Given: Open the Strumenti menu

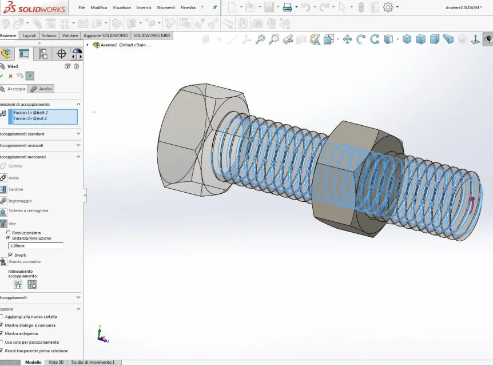Looking at the screenshot, I should pyautogui.click(x=166, y=7).
